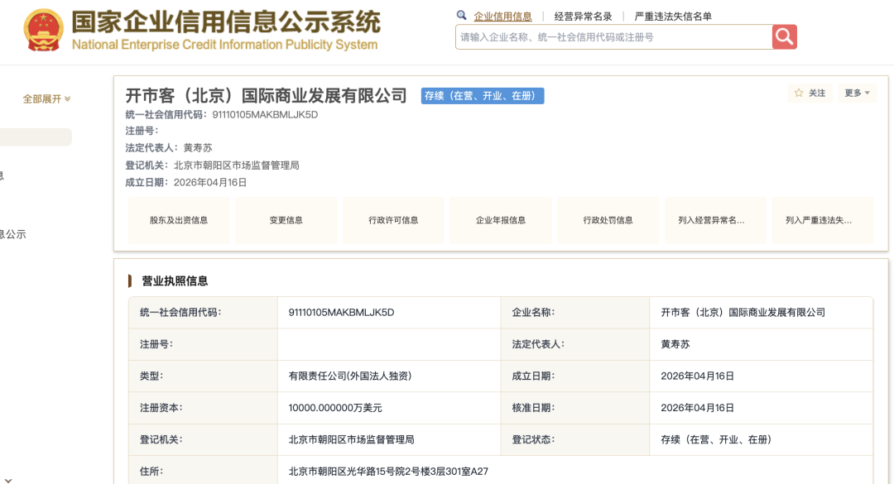The width and height of the screenshot is (894, 484).
Task: Switch to 经营异常名录 search tab
Action: (x=583, y=17)
